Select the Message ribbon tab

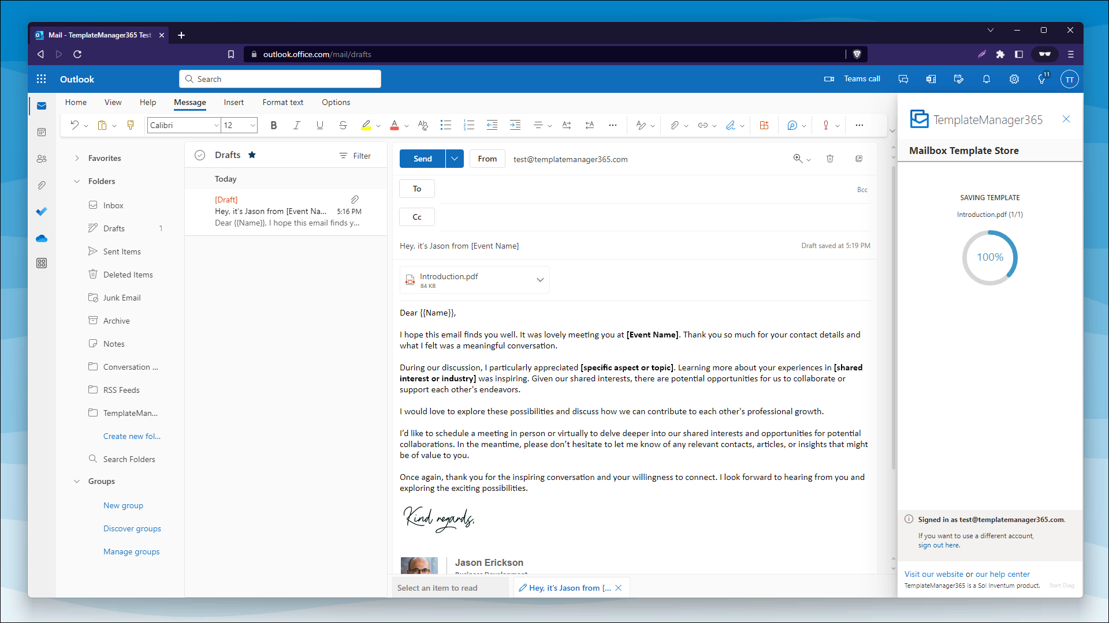189,102
